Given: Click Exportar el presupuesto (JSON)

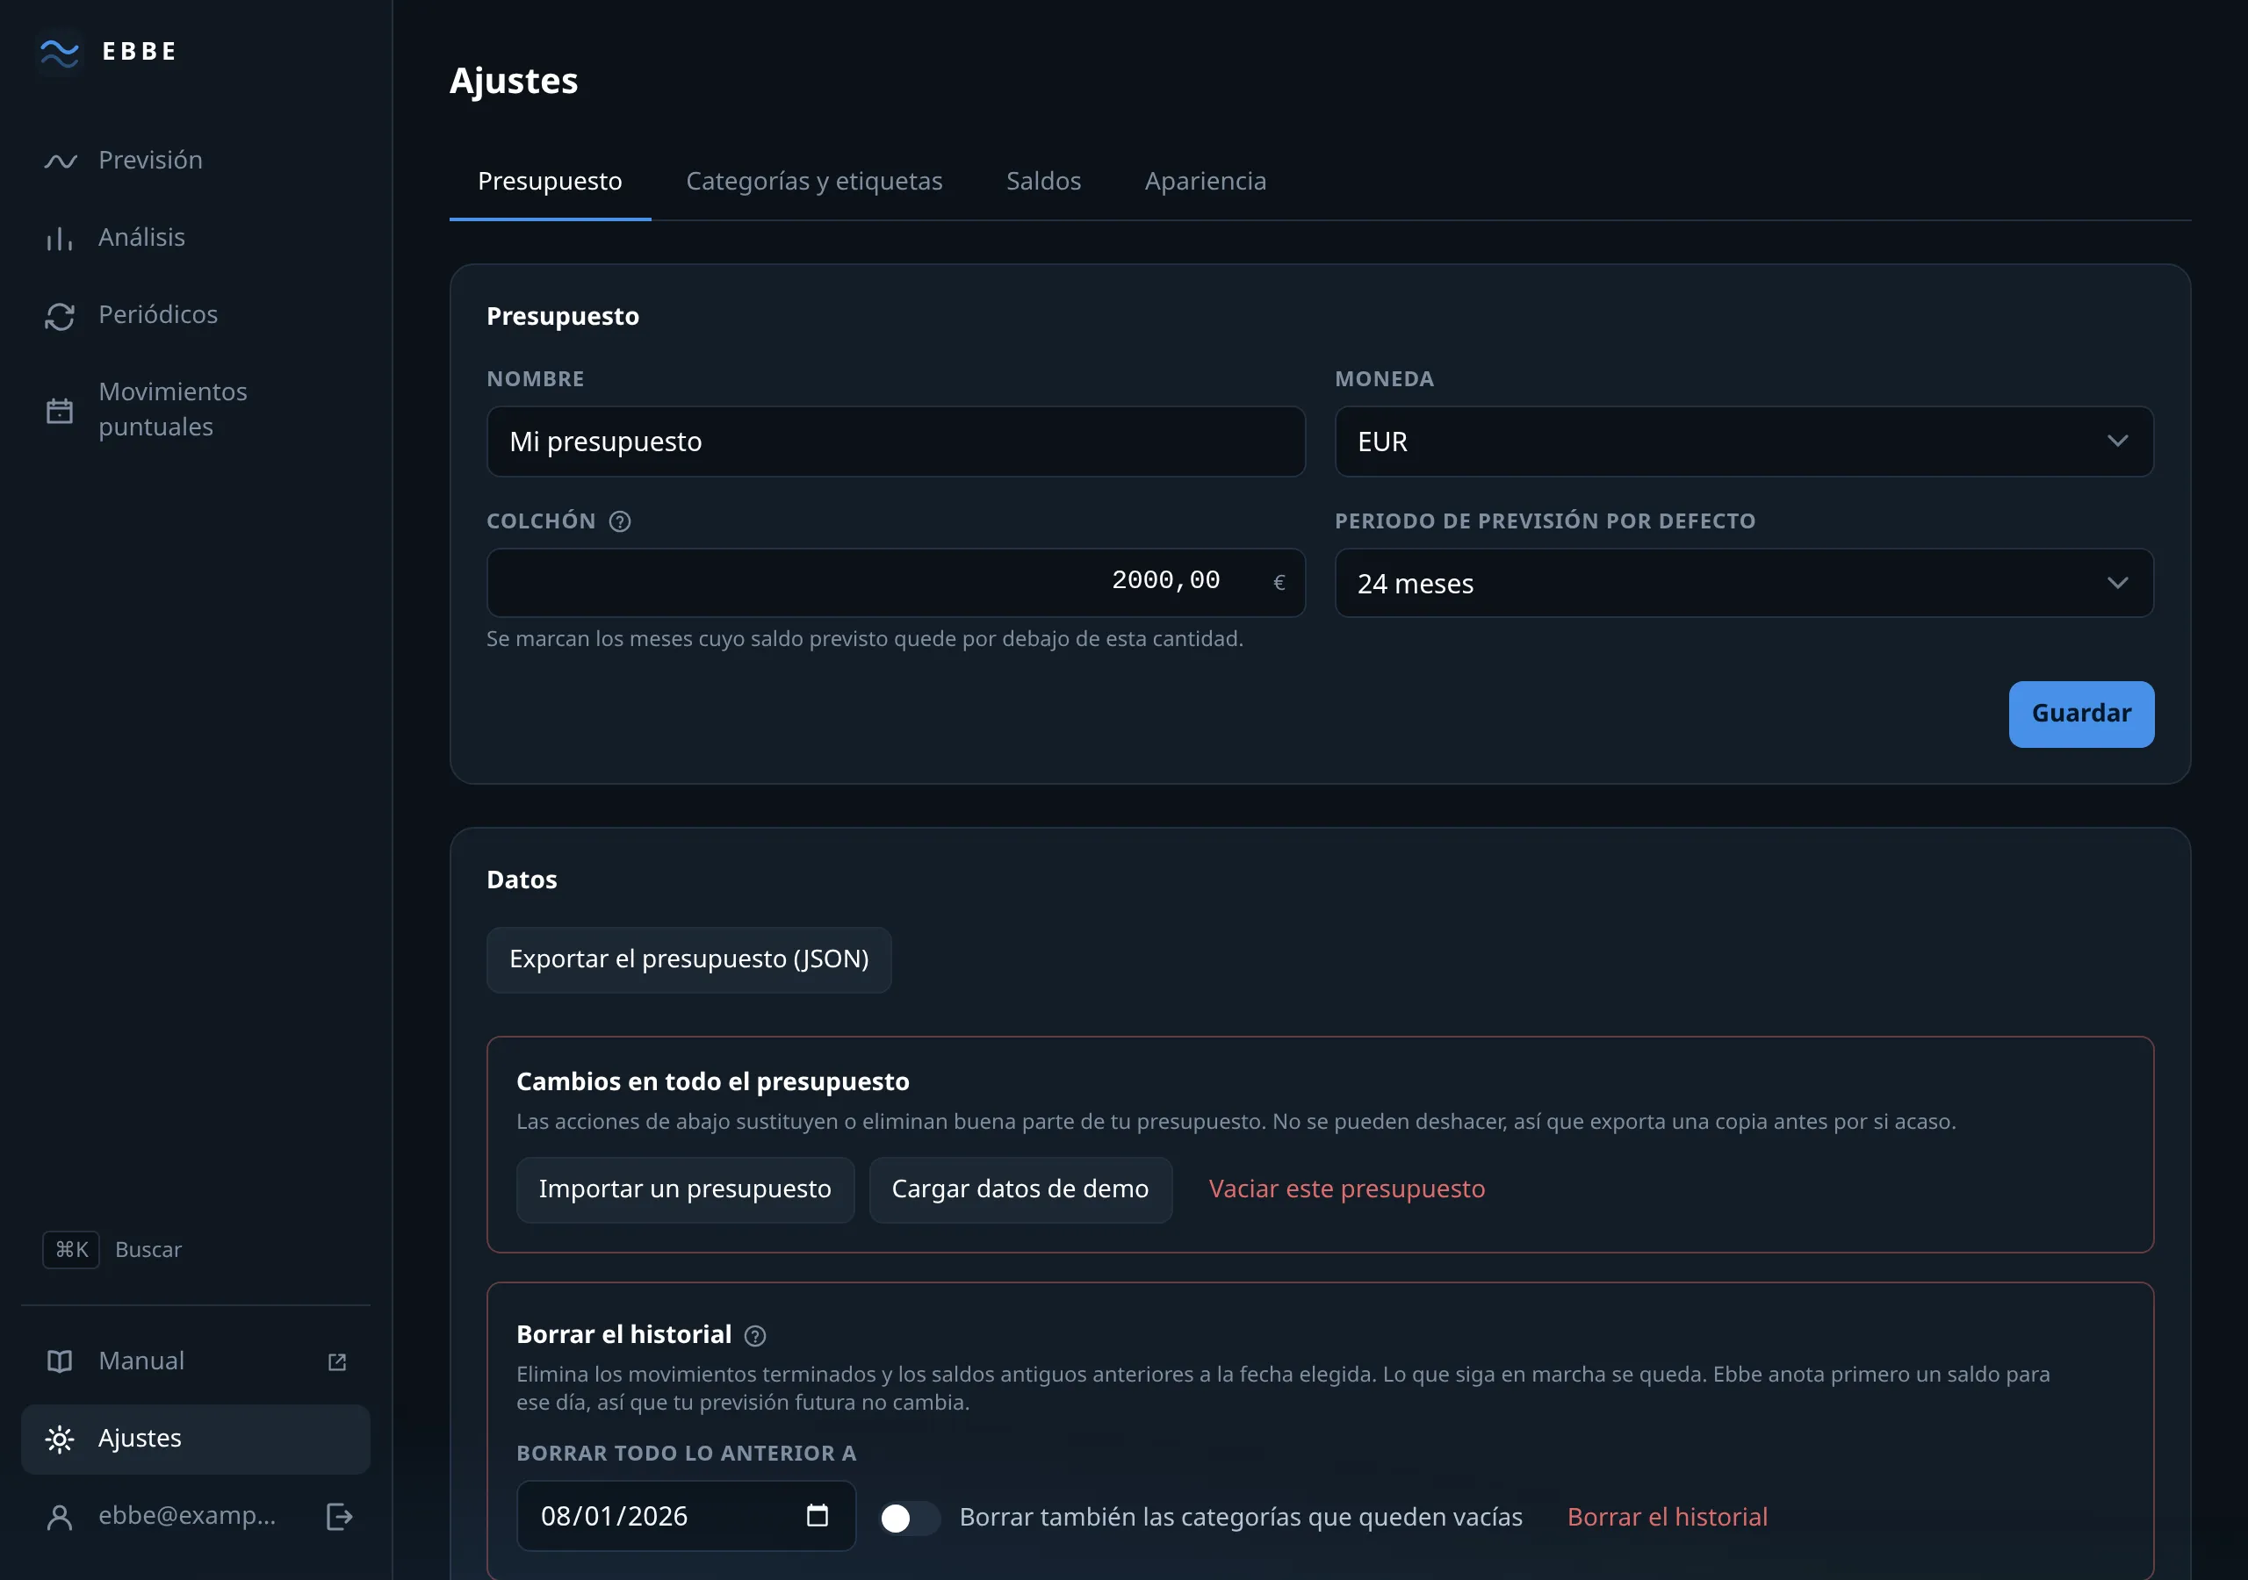Looking at the screenshot, I should click(x=689, y=959).
